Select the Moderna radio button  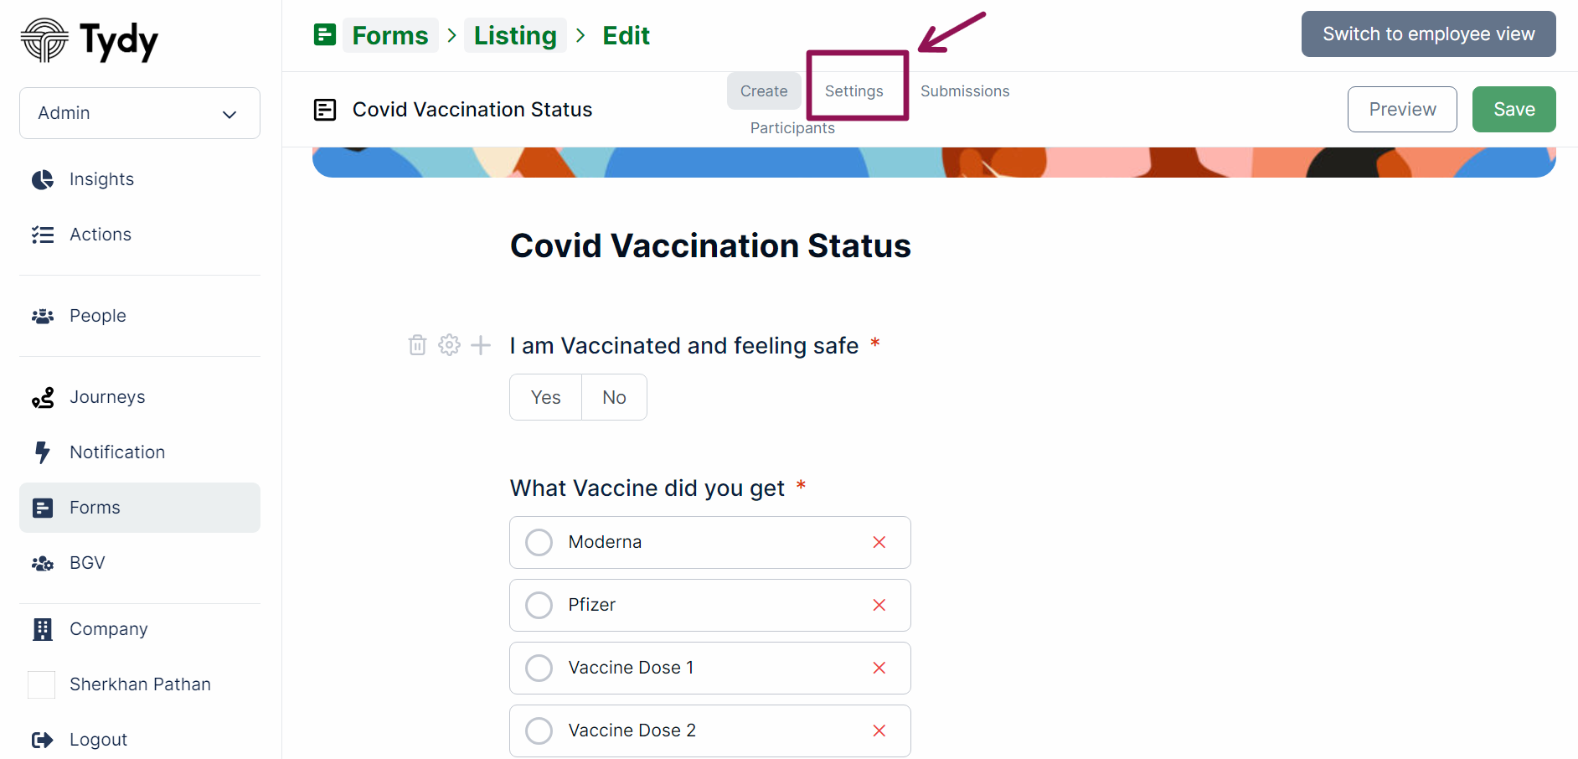pyautogui.click(x=539, y=542)
